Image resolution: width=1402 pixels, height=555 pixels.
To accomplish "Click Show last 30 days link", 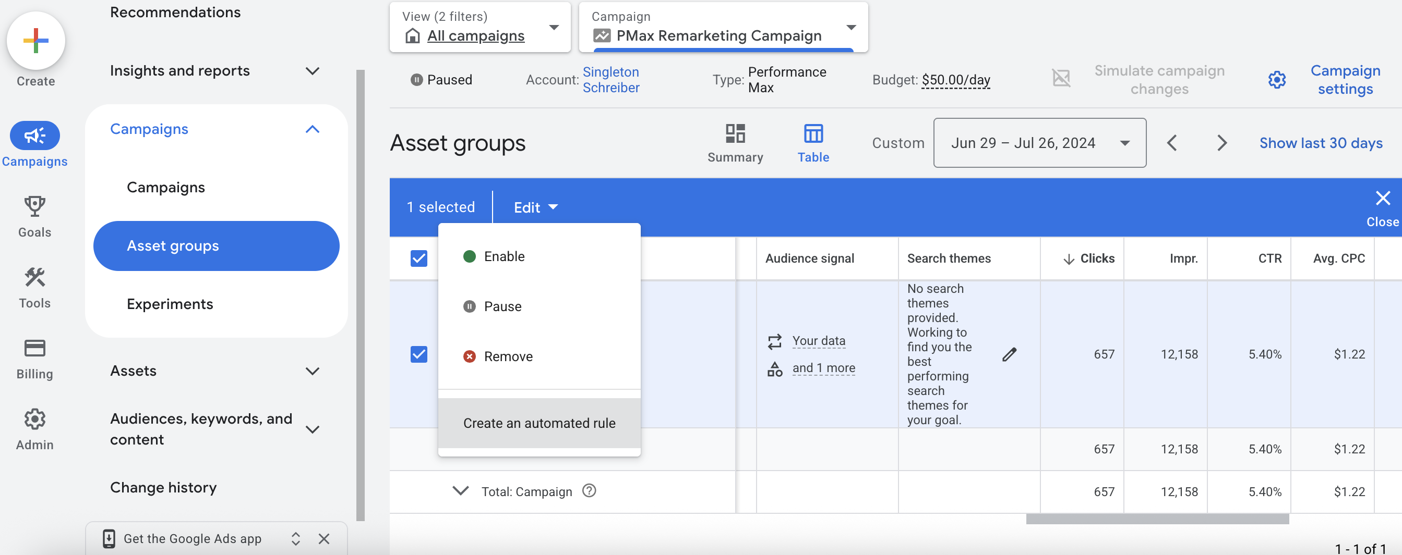I will 1321,143.
